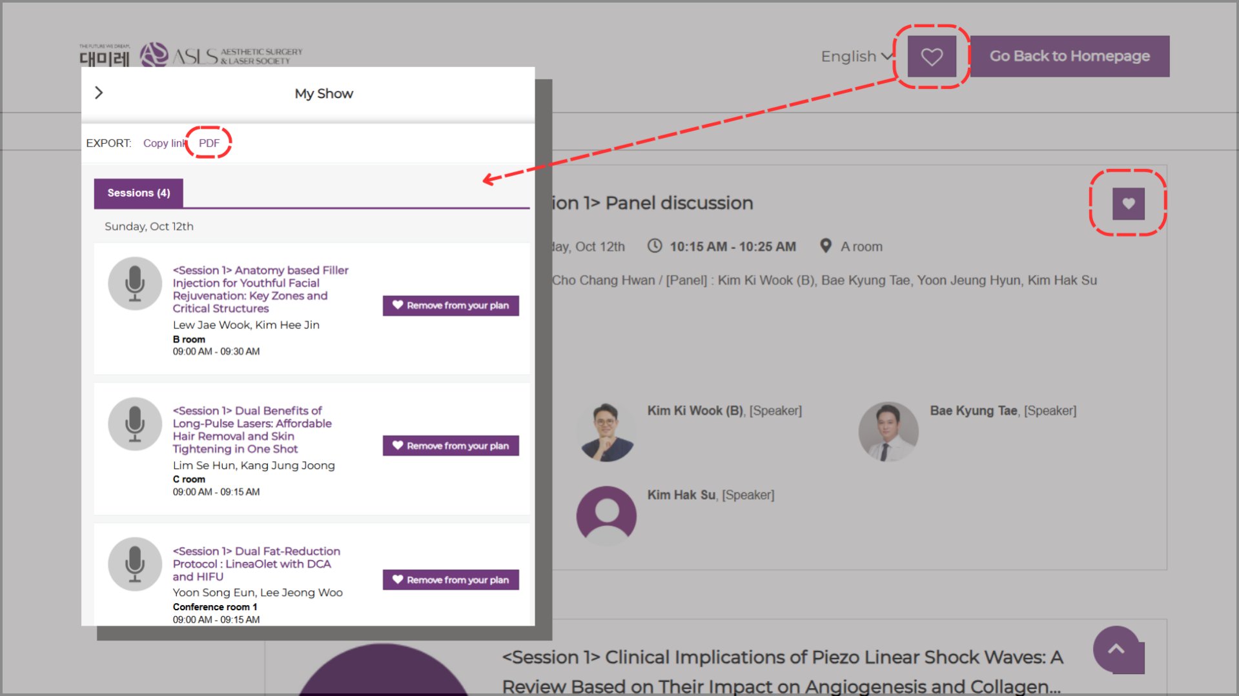The width and height of the screenshot is (1239, 696).
Task: Click 'Sunday, Oct 12th' date header in My Show
Action: tap(149, 226)
